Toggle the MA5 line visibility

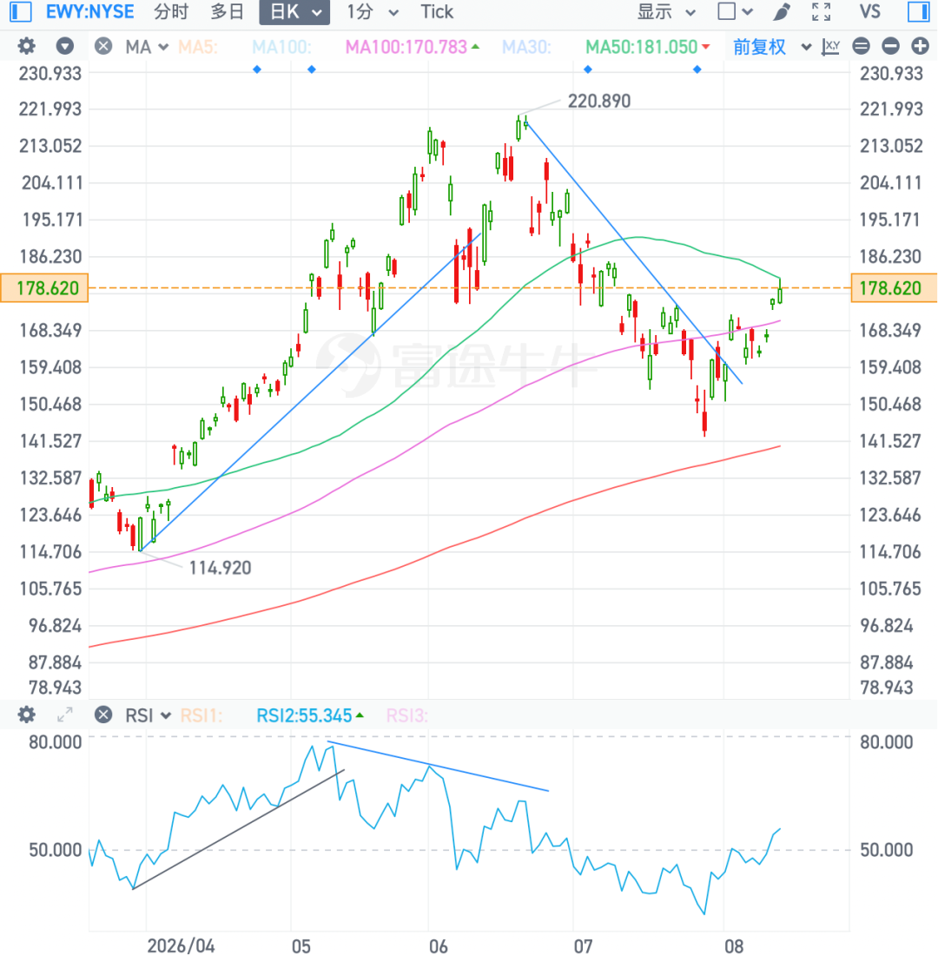point(197,47)
